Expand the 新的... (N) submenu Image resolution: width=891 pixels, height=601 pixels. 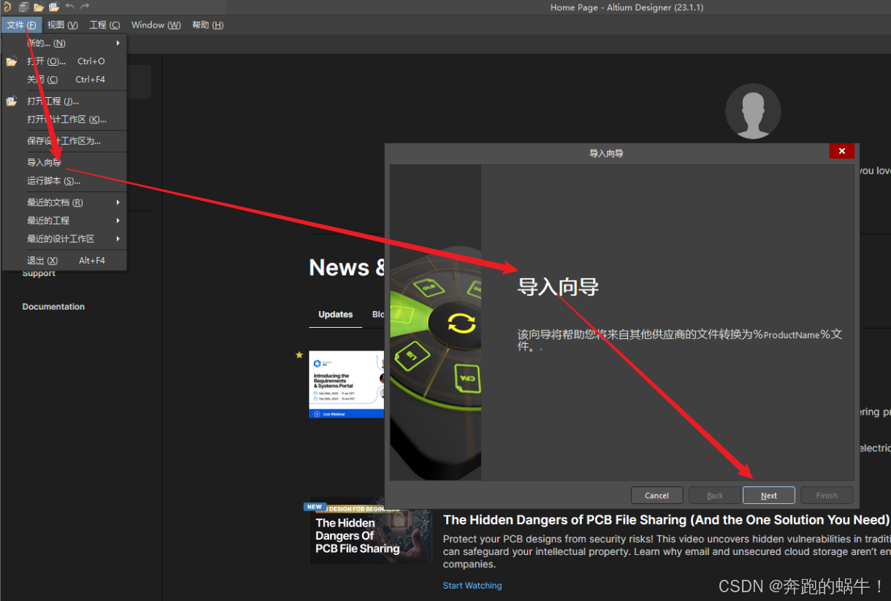coord(64,43)
